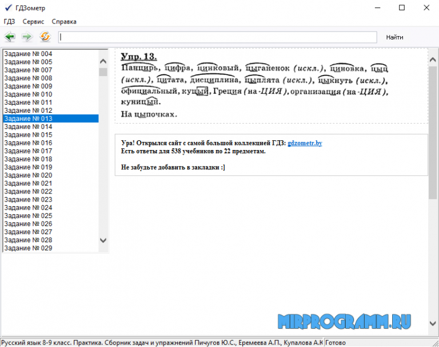
Task: Select Задание № 017
Action: tap(51, 151)
